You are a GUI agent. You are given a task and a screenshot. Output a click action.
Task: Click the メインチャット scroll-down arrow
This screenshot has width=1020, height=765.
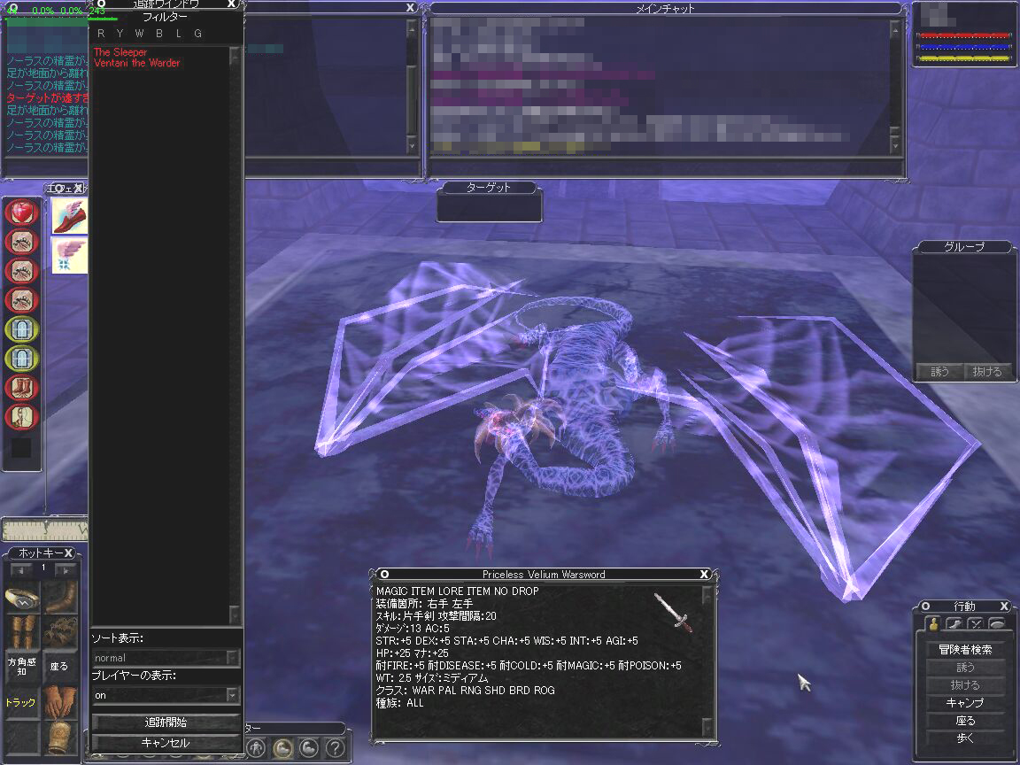[x=895, y=145]
